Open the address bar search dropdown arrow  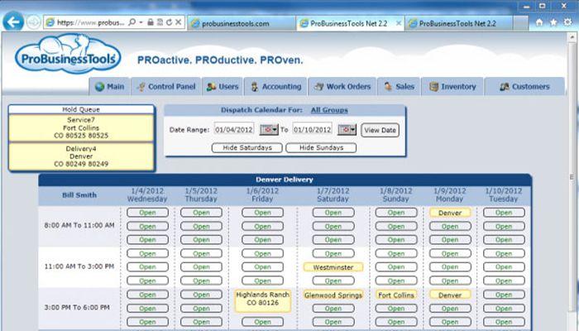point(141,22)
